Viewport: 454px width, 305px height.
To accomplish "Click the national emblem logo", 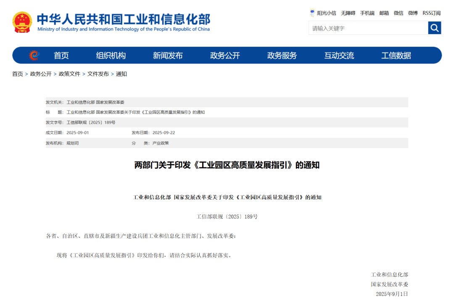I will 22,22.
